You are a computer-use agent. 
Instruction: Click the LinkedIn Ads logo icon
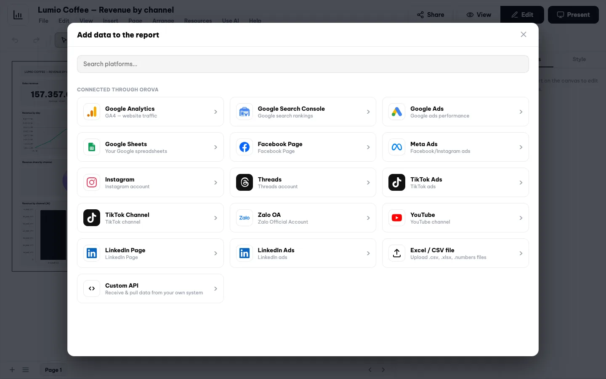click(x=245, y=253)
